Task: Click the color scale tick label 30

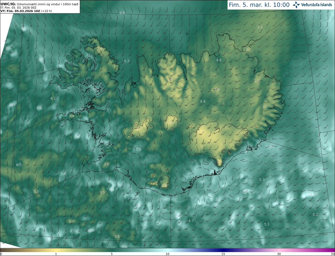Action: [279, 254]
